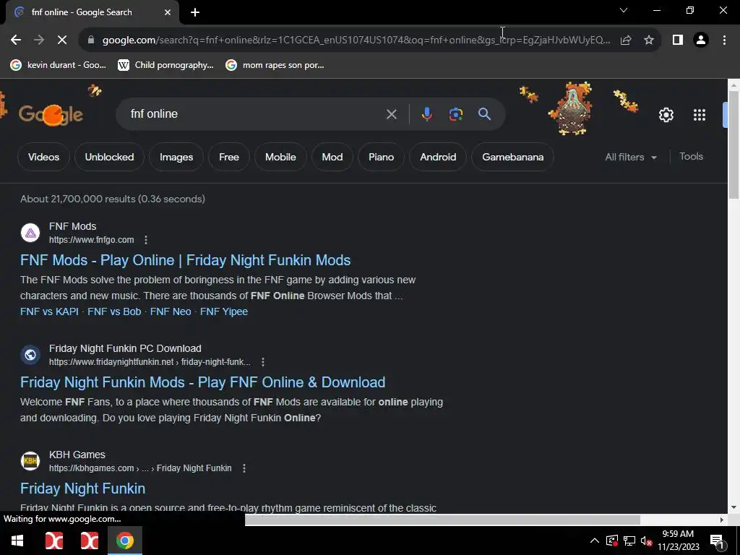Open the taskbar clock and calendar
The height and width of the screenshot is (555, 740).
678,541
